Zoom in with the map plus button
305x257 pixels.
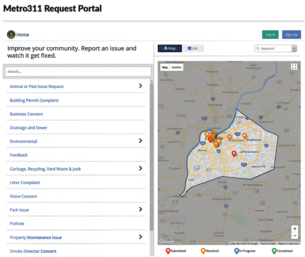click(295, 229)
